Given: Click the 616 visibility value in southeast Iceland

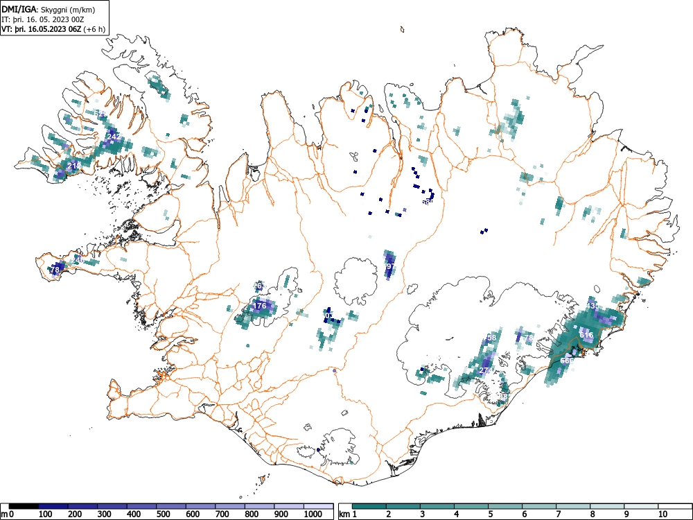Looking at the screenshot, I should pos(586,335).
